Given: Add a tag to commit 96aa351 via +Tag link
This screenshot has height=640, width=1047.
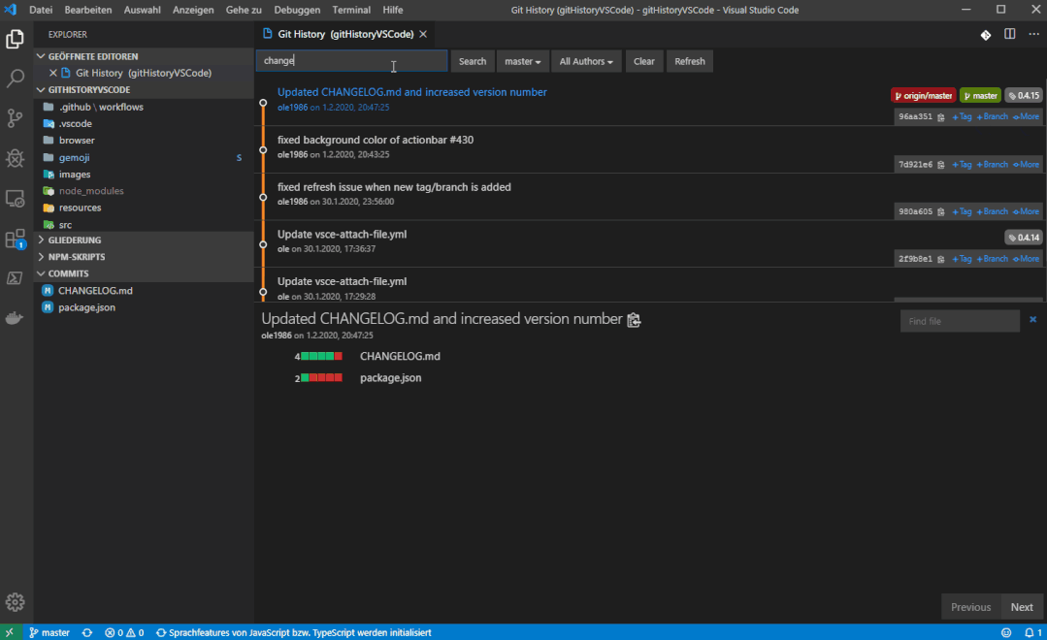Looking at the screenshot, I should (961, 116).
